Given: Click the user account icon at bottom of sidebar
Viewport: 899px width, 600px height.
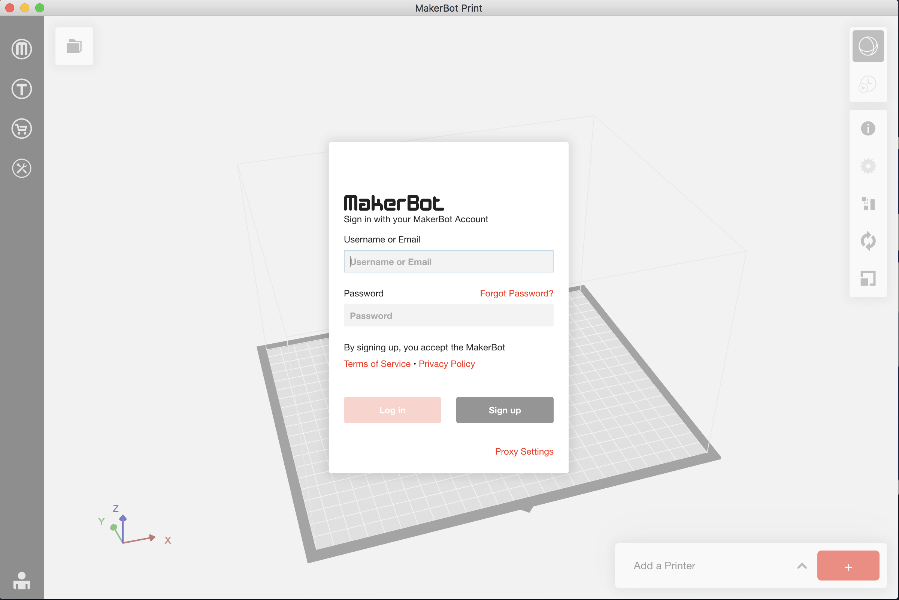Looking at the screenshot, I should 21,581.
